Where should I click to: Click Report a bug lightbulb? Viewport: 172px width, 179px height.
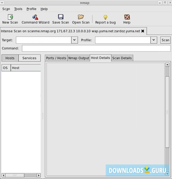(x=105, y=17)
